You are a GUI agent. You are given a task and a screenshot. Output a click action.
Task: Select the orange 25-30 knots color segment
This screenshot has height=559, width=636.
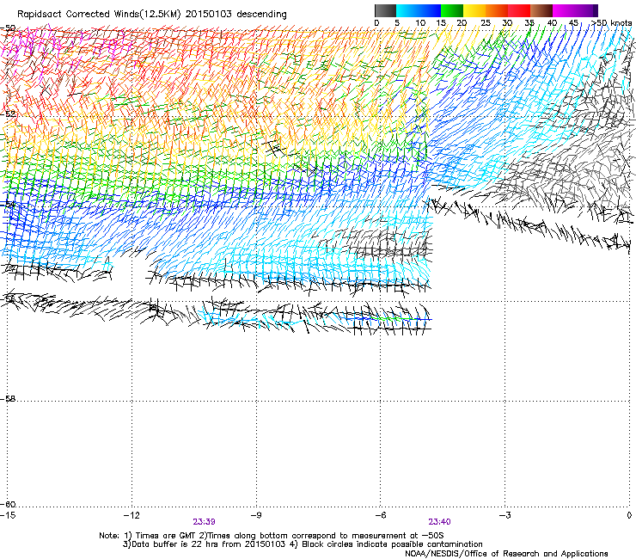tap(497, 10)
